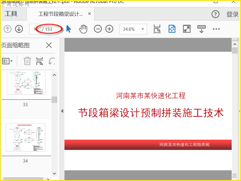Go to next page with down arrow

(19, 29)
